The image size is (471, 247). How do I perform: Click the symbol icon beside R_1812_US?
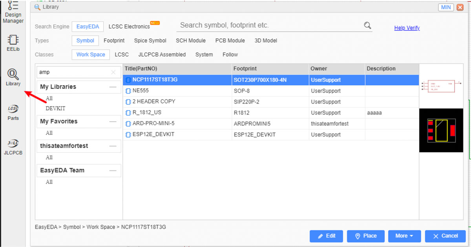[x=128, y=113]
